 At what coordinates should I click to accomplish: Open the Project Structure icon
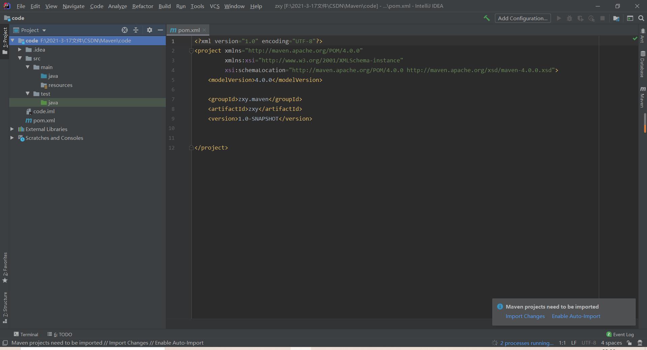[616, 18]
